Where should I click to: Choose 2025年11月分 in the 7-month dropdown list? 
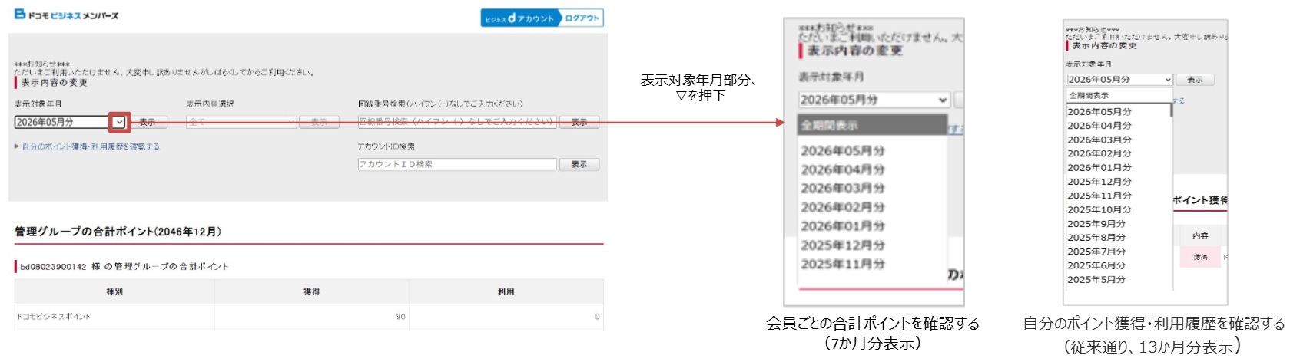(843, 265)
